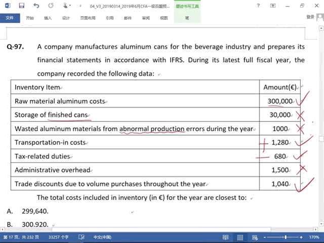Undo the last action
The image size is (324, 243).
tap(36, 6)
